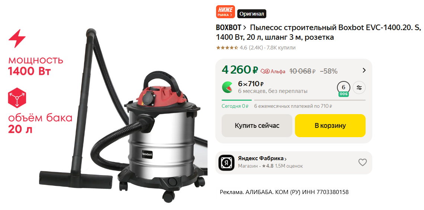Viewport: 424px width, 210px height.
Task: Click the 'Ниже рынка' badge
Action: (x=225, y=12)
